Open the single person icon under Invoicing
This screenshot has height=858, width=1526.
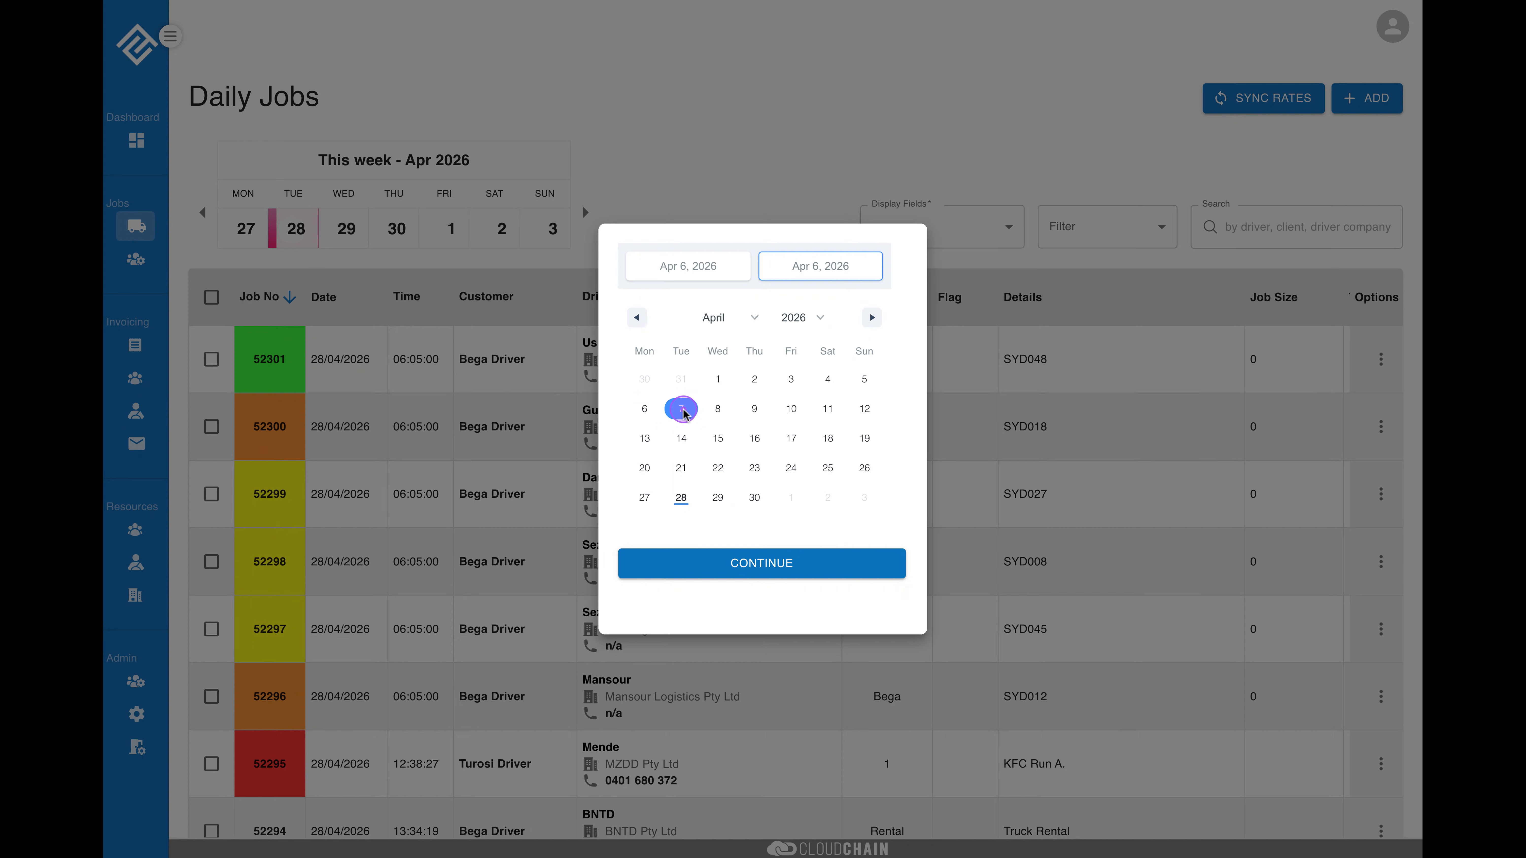point(136,411)
